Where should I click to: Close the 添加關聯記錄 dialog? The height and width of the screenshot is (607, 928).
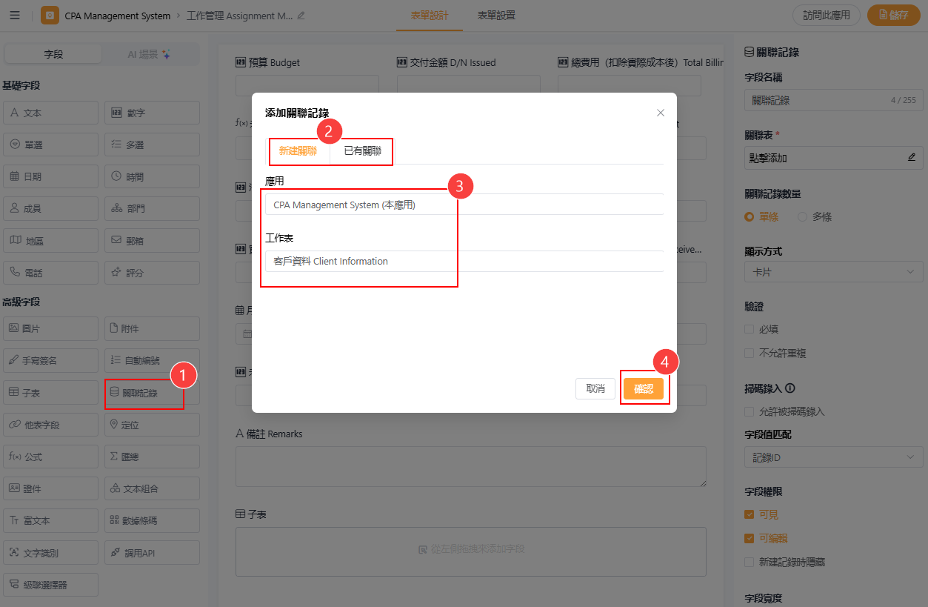[x=661, y=113]
